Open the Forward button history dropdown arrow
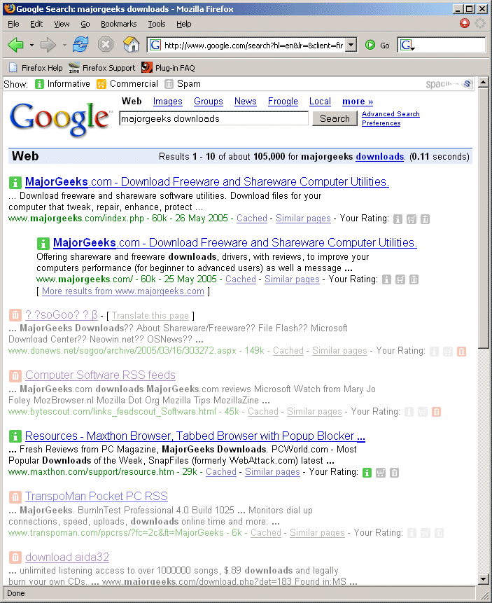 click(x=64, y=45)
